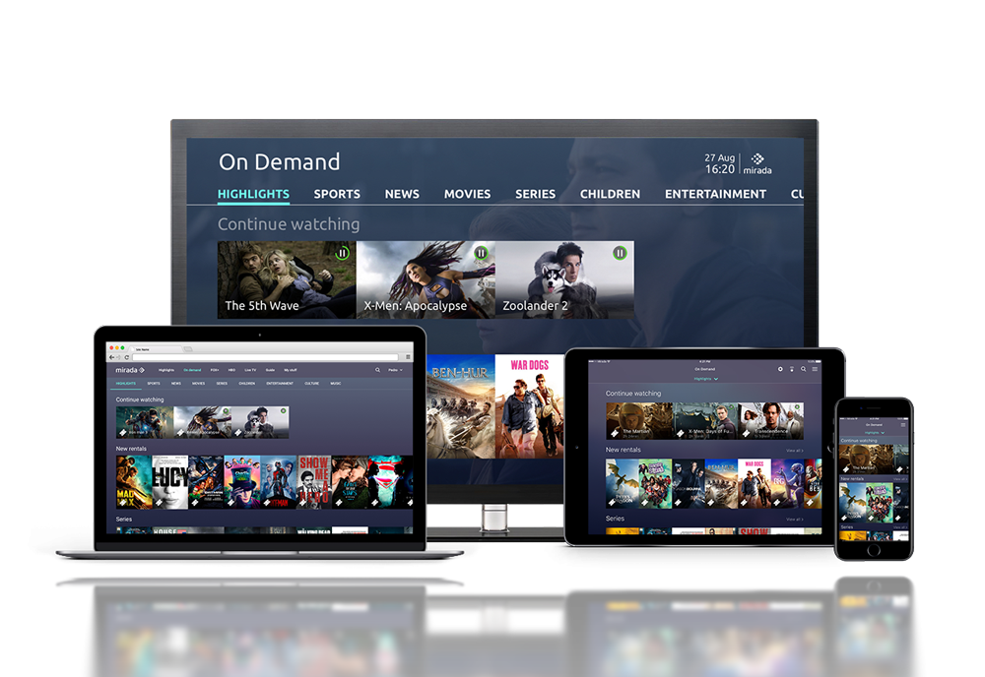Viewport: 985px width, 677px height.
Task: Open the search icon on the tablet
Action: (803, 369)
